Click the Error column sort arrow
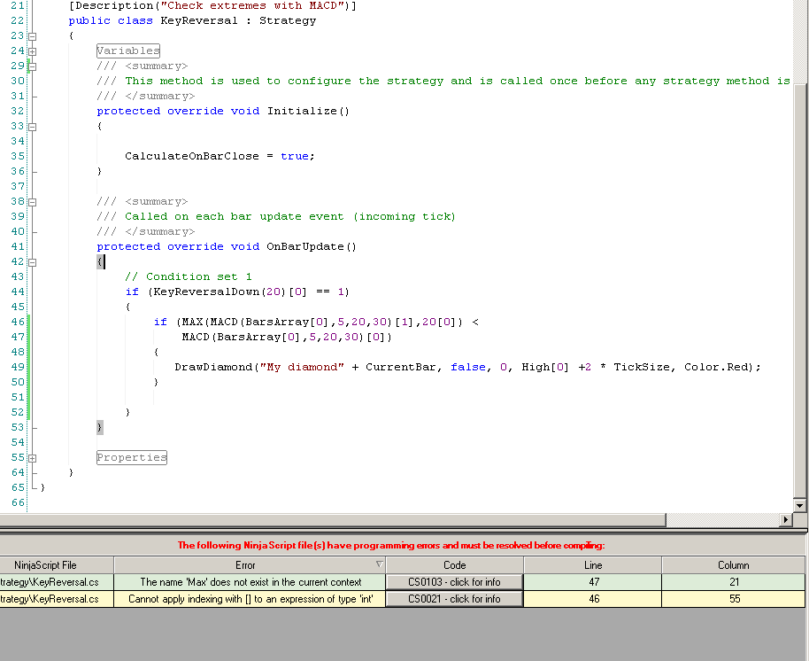Image resolution: width=809 pixels, height=661 pixels. [379, 564]
